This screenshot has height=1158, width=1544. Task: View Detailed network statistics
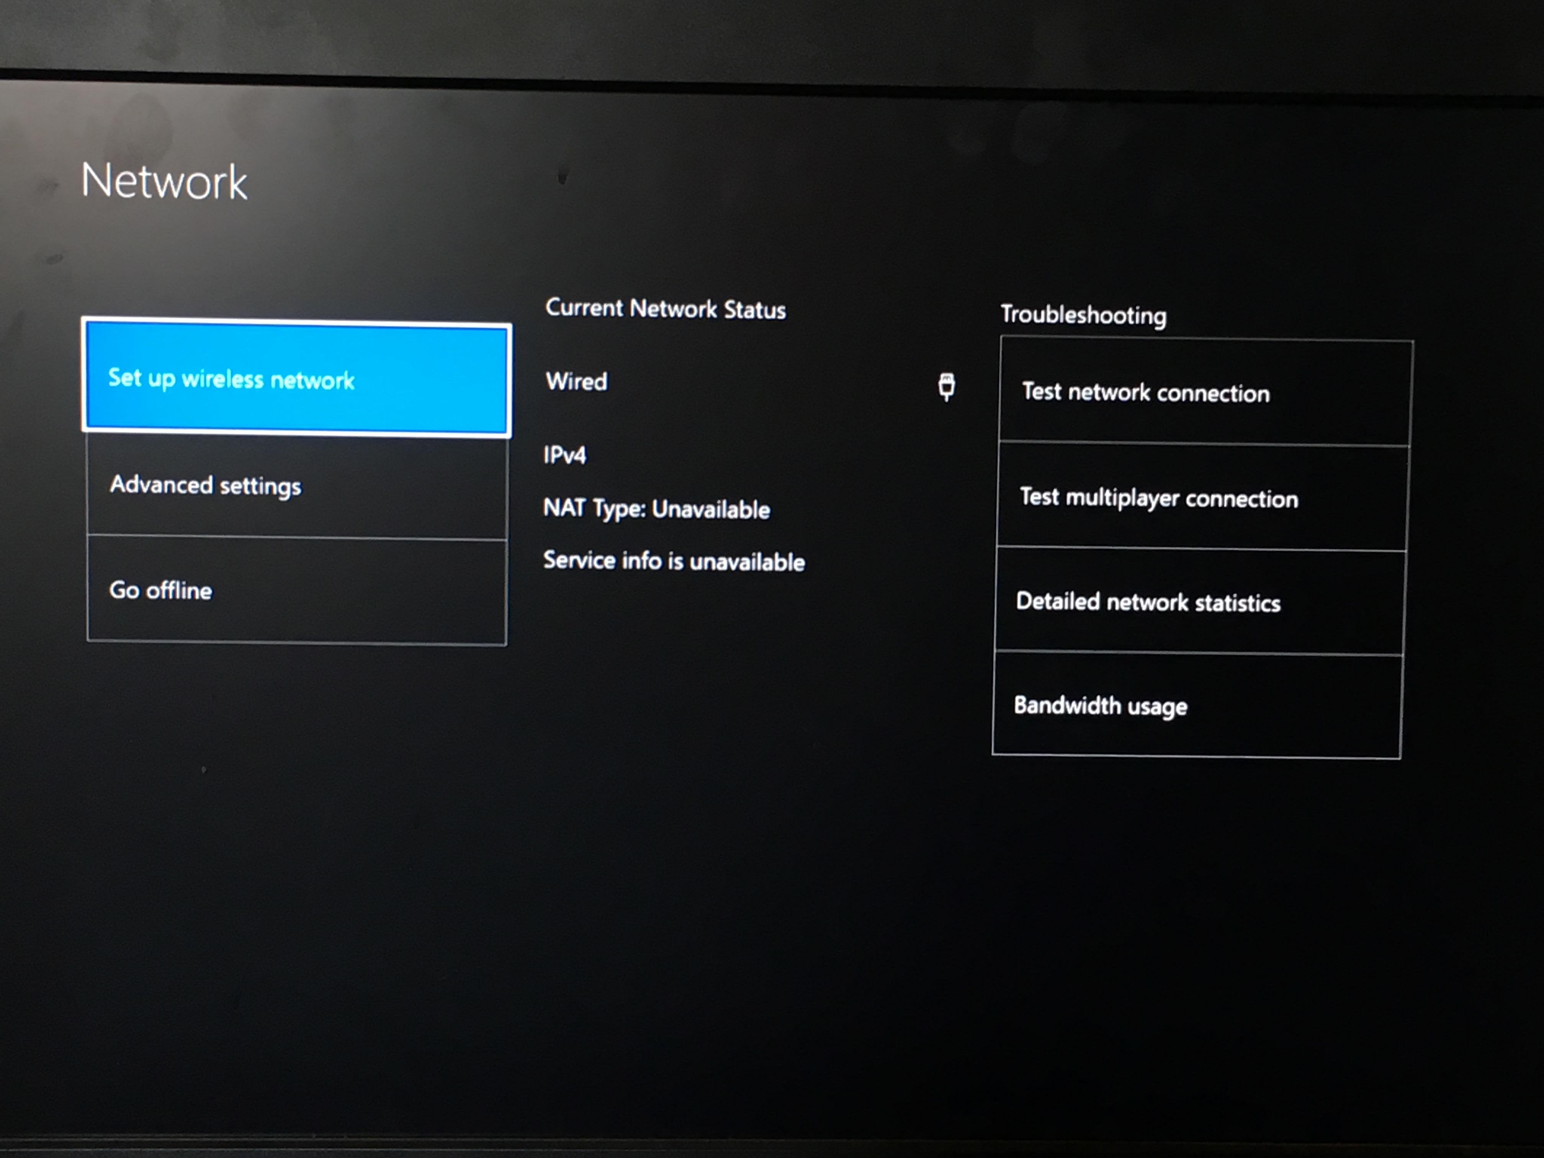pyautogui.click(x=1200, y=602)
